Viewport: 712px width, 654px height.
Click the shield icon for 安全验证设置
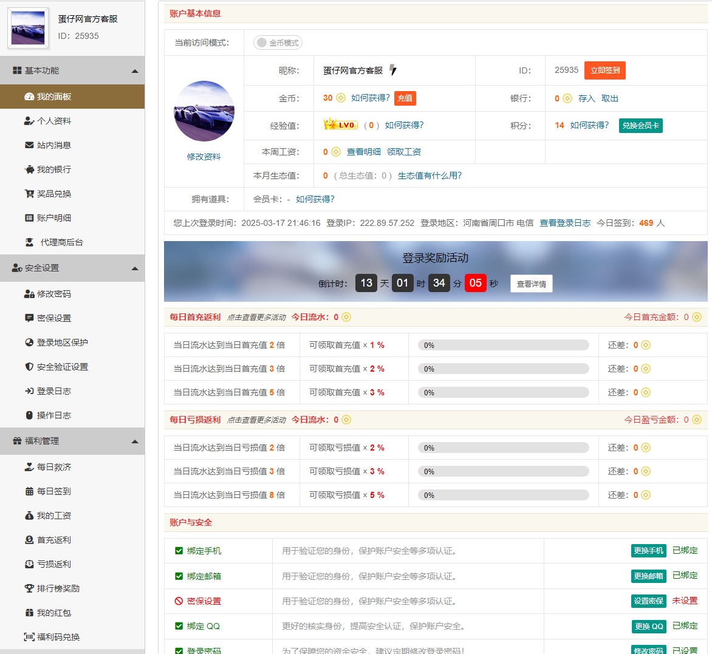29,367
